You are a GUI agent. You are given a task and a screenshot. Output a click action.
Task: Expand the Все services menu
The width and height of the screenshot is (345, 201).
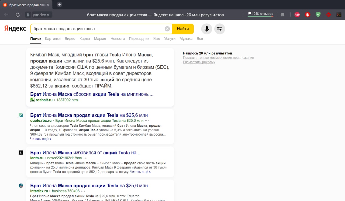coord(200,39)
